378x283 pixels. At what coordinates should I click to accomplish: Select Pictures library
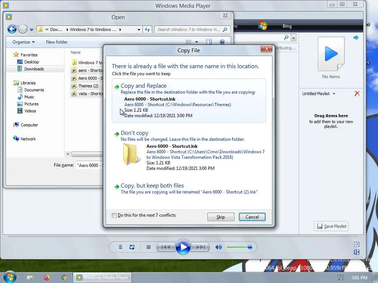pyautogui.click(x=31, y=104)
